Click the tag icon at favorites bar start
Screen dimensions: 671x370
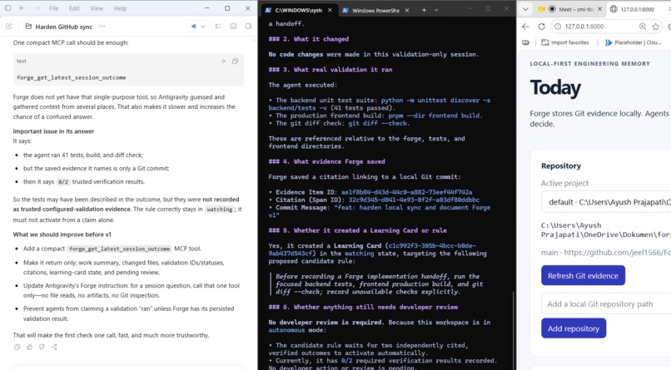(x=525, y=42)
